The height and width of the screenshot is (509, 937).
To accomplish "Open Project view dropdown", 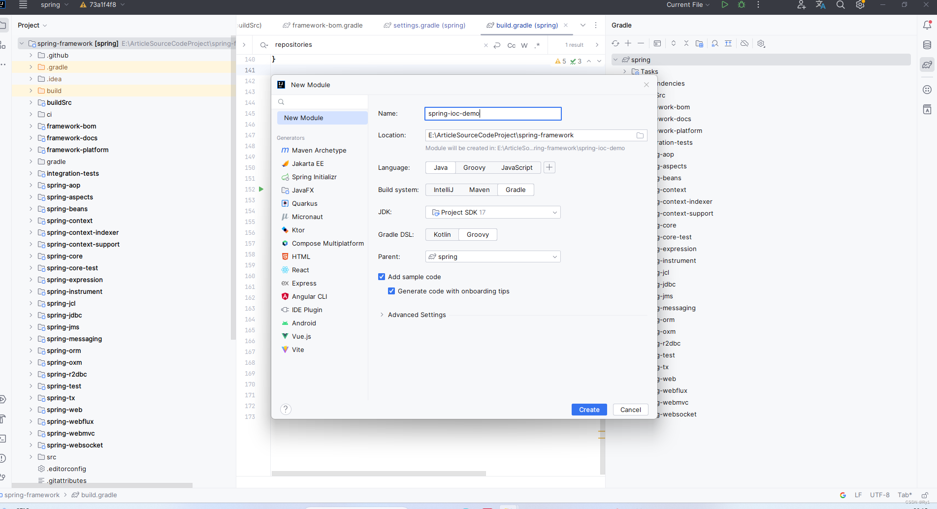I will (x=32, y=26).
